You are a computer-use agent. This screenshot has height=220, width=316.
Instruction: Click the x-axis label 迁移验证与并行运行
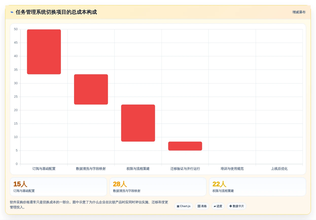click(185, 169)
